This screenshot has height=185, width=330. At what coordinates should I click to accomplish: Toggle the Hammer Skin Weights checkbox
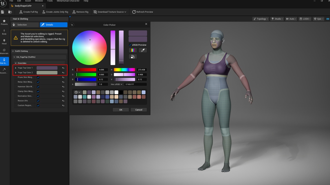pos(38,87)
